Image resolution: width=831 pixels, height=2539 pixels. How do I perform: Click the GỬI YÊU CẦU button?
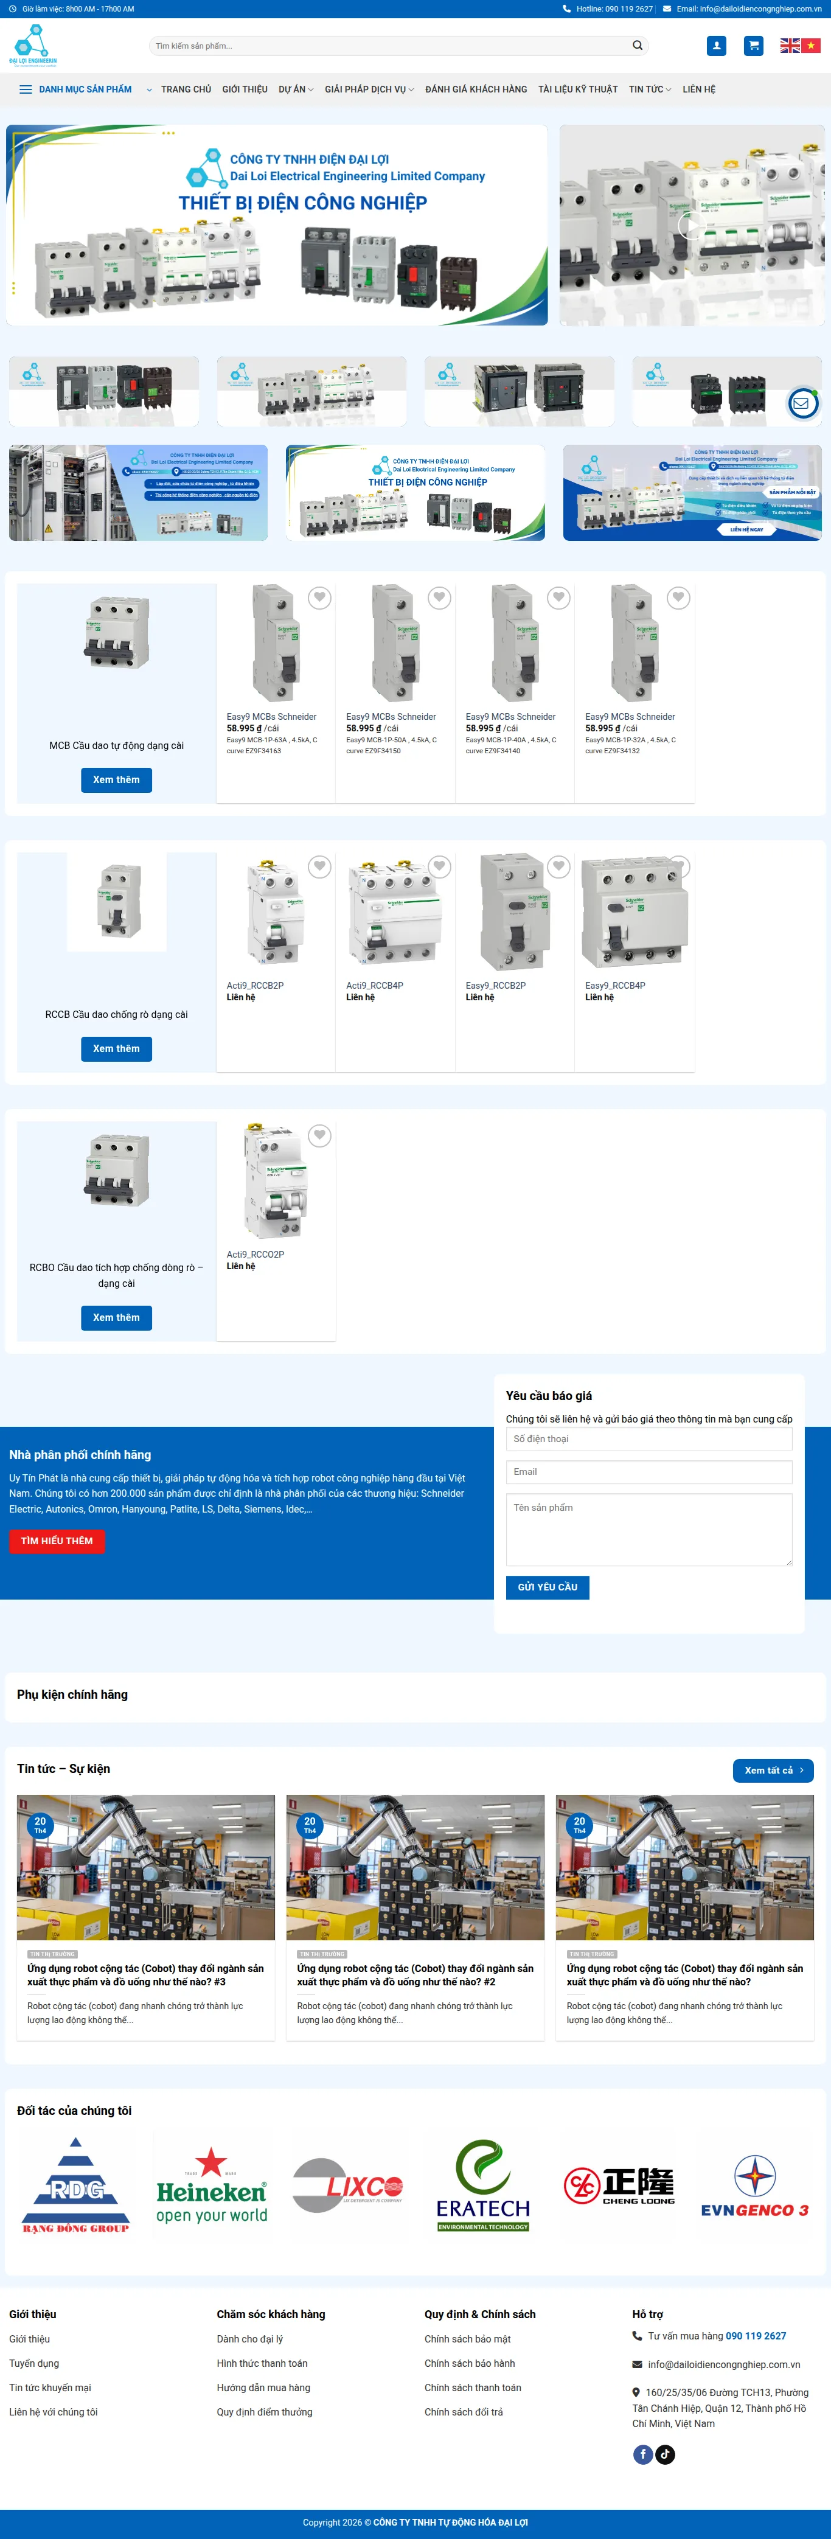[547, 1587]
